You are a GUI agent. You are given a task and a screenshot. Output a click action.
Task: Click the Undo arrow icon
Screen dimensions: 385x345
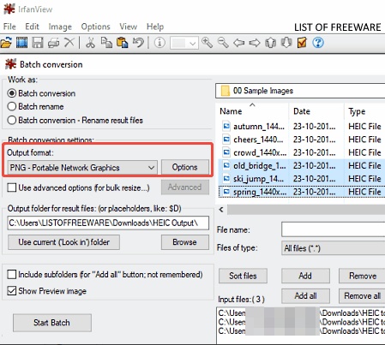[x=138, y=43]
